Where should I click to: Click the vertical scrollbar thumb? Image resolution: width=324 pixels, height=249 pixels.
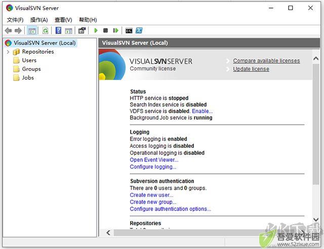tap(316, 124)
